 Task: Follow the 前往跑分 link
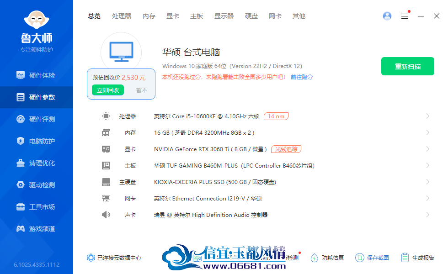302,77
